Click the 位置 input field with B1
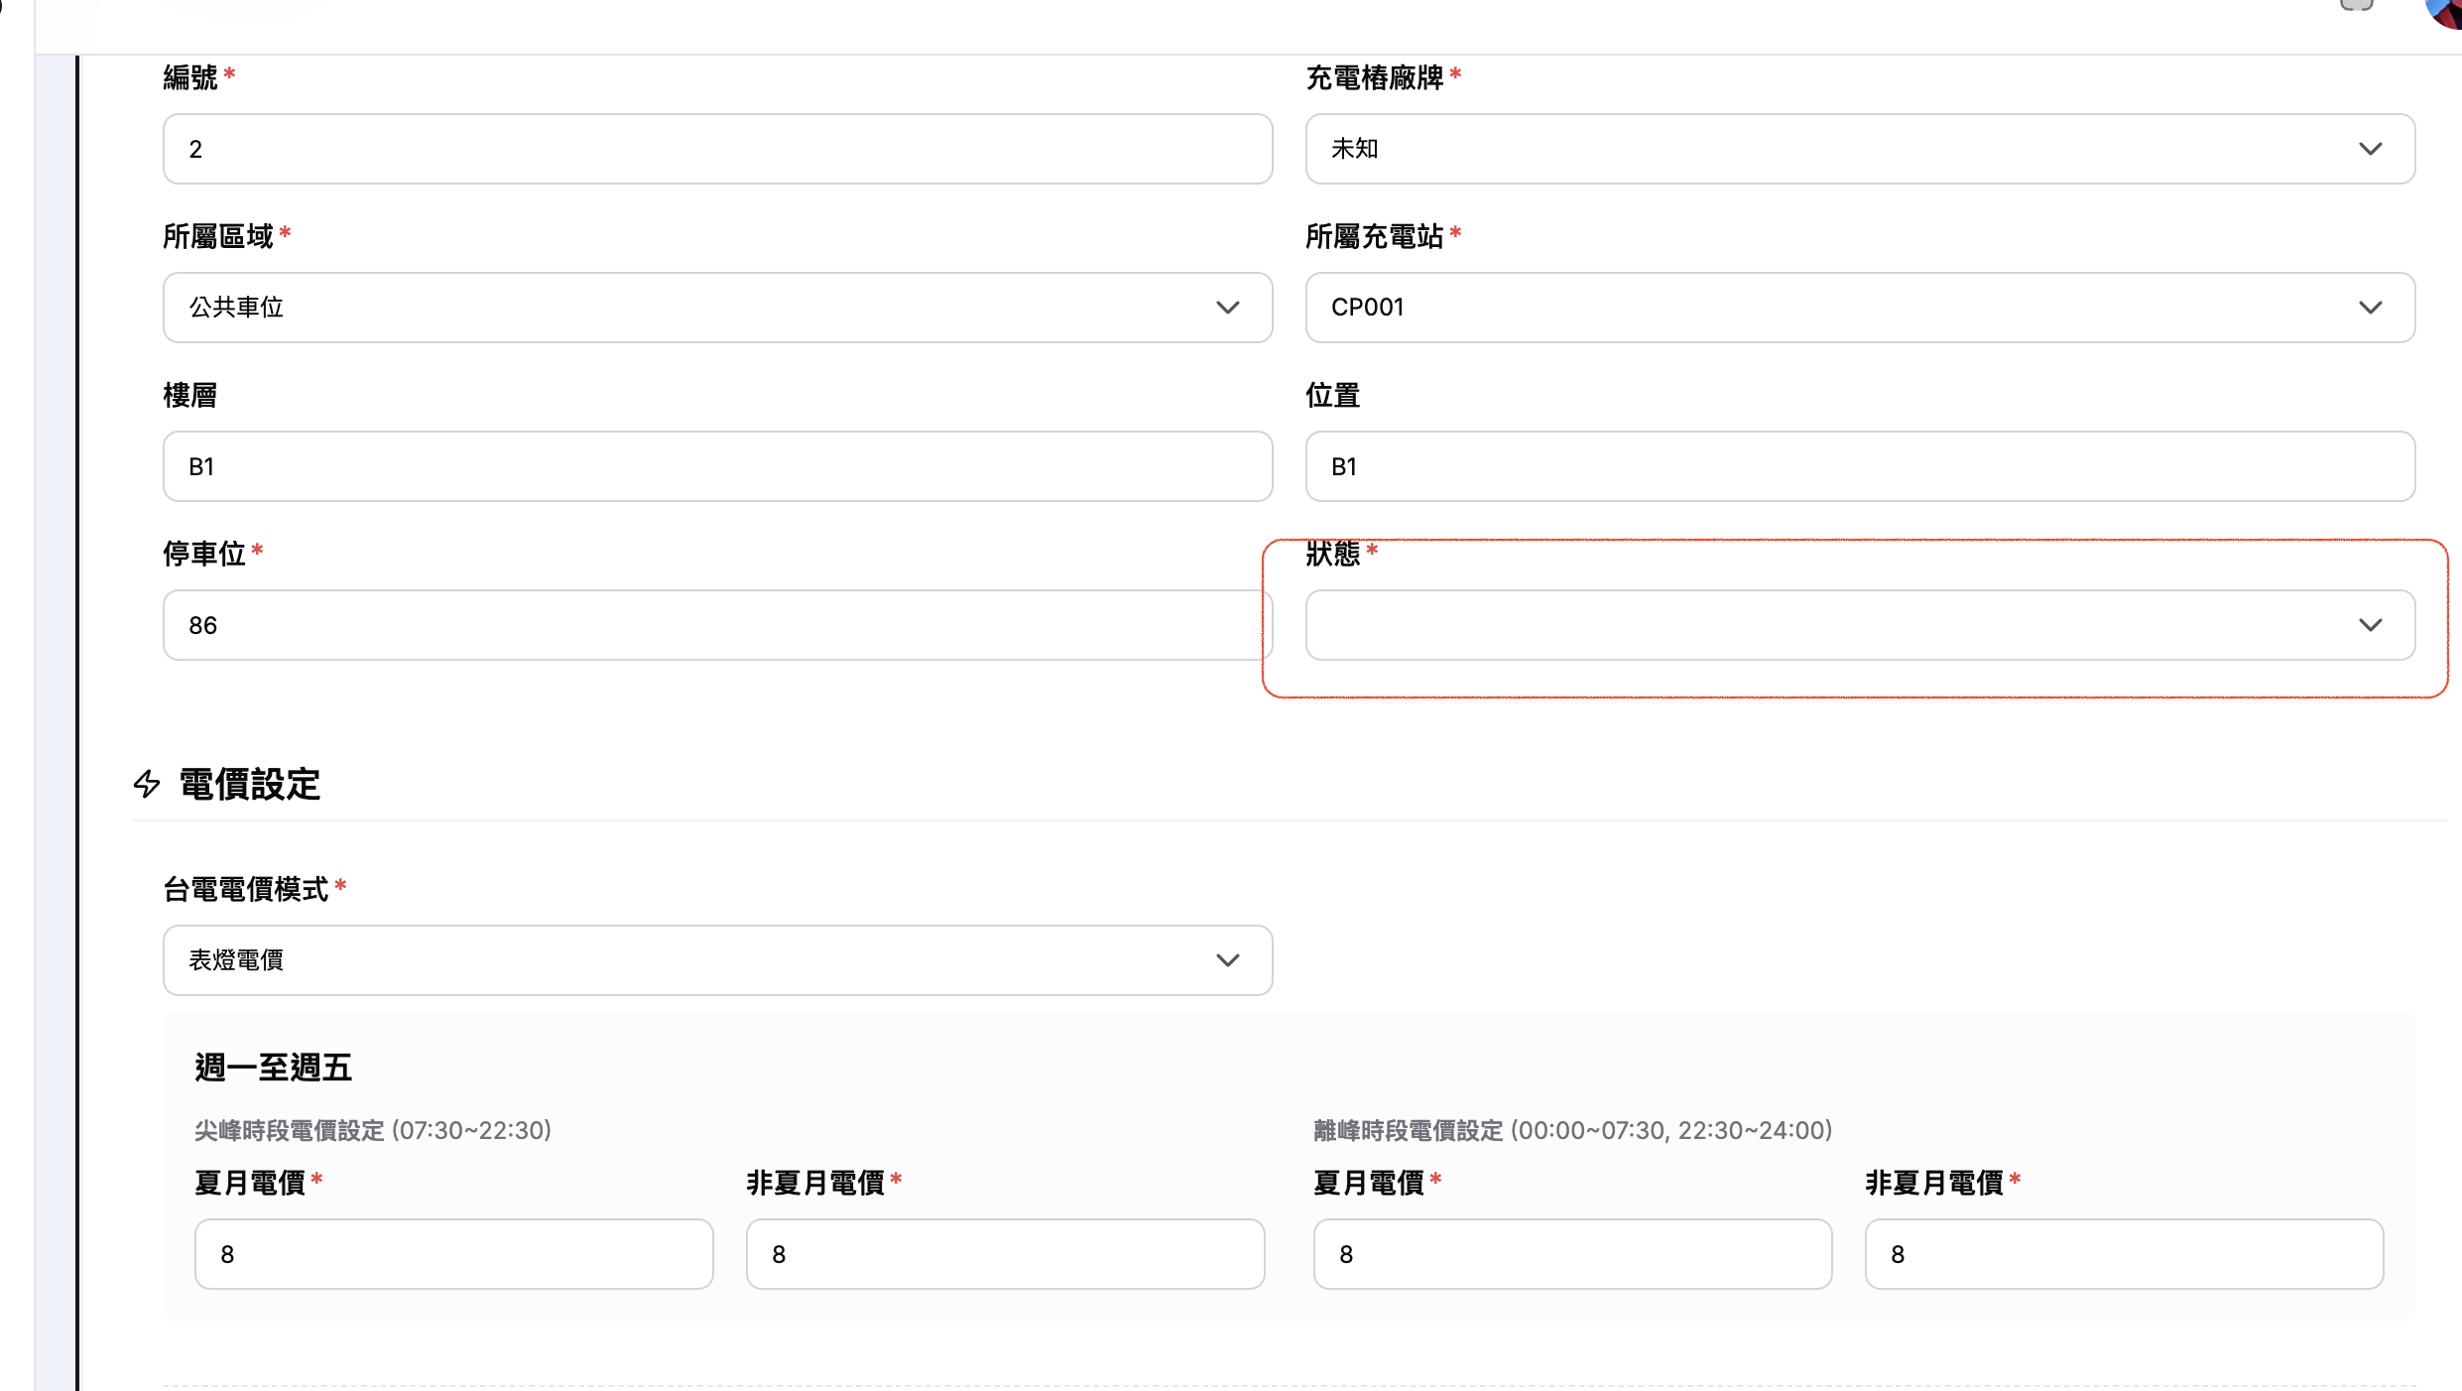2462x1391 pixels. [x=1859, y=466]
